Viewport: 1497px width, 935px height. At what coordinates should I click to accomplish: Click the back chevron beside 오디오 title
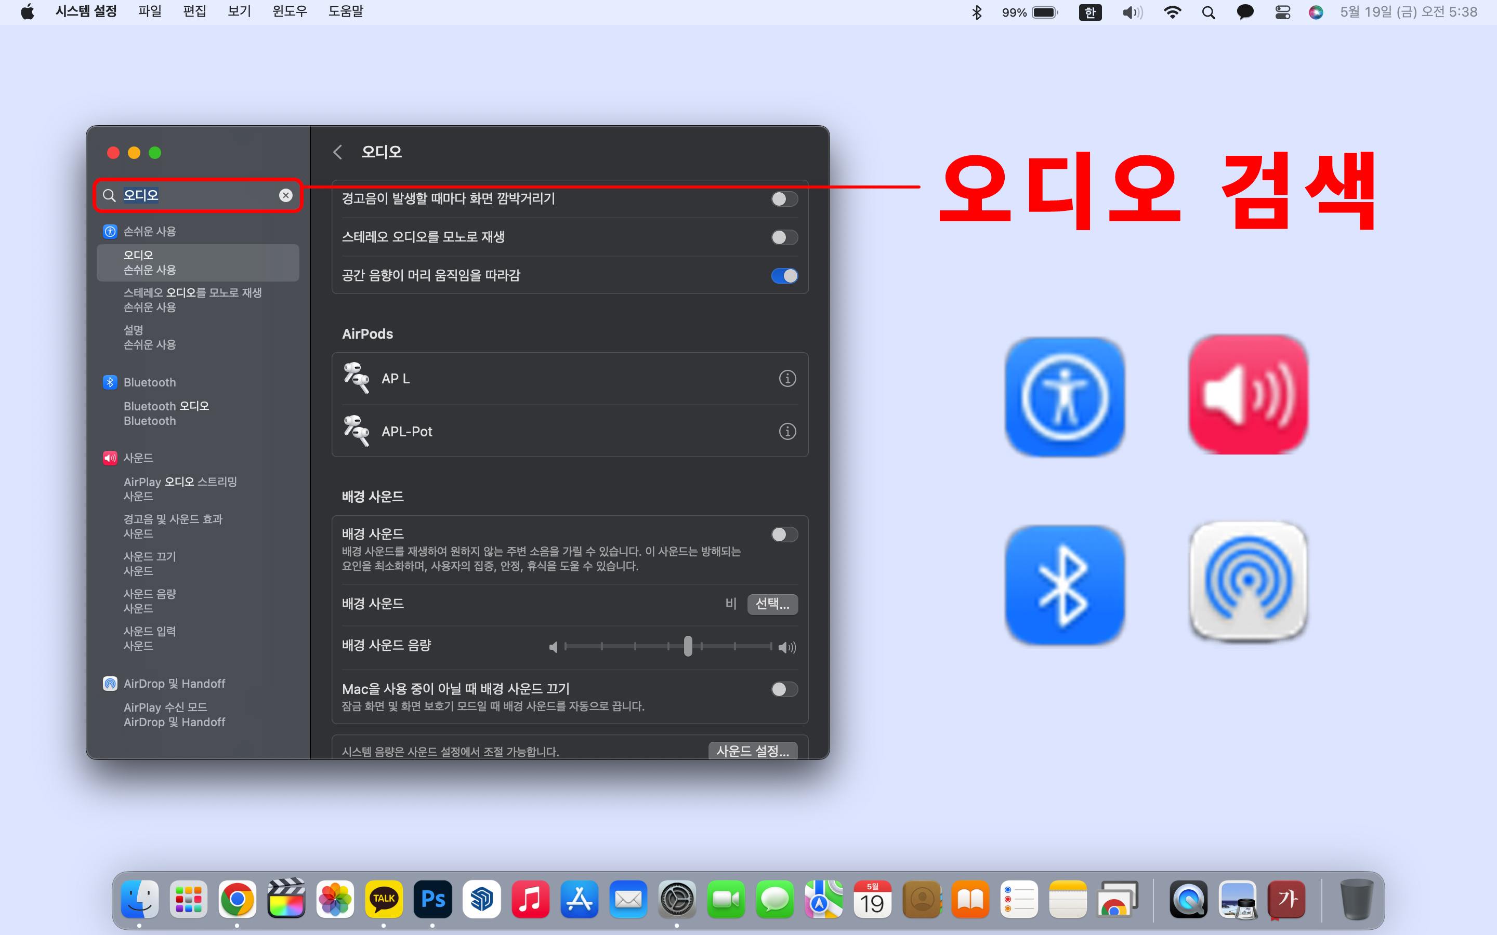click(x=338, y=152)
